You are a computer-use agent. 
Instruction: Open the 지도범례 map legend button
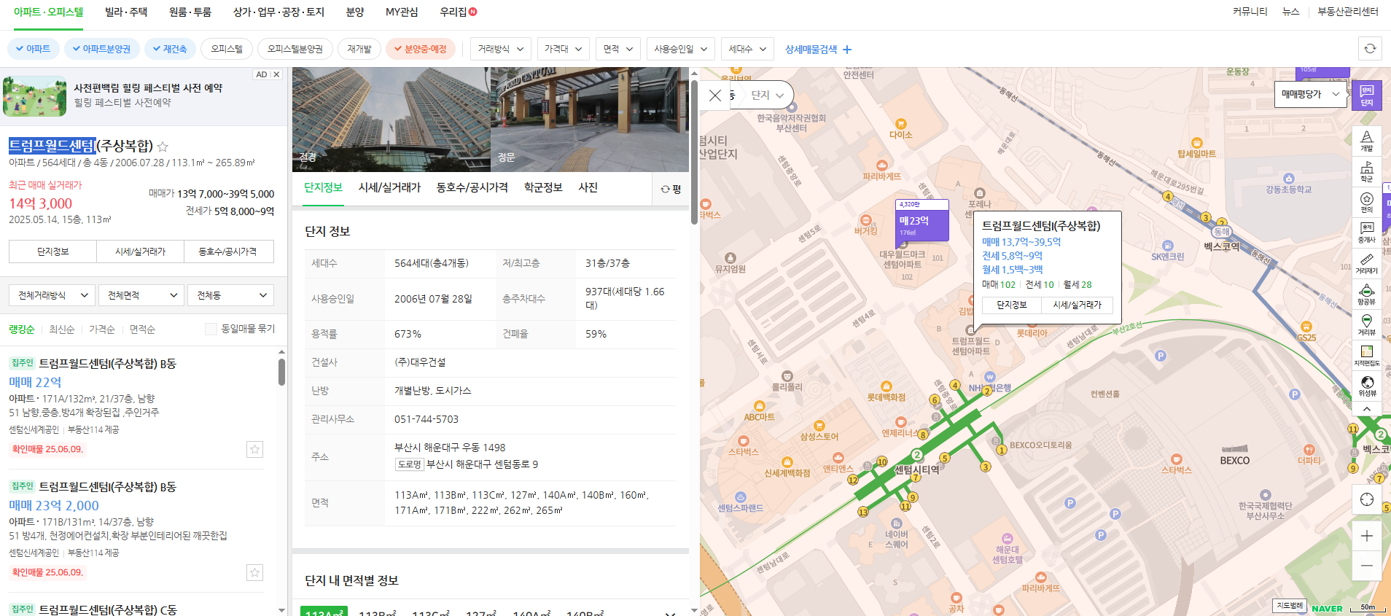point(1290,606)
